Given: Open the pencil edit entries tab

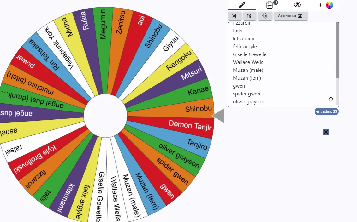Looking at the screenshot, I should coord(242,5).
